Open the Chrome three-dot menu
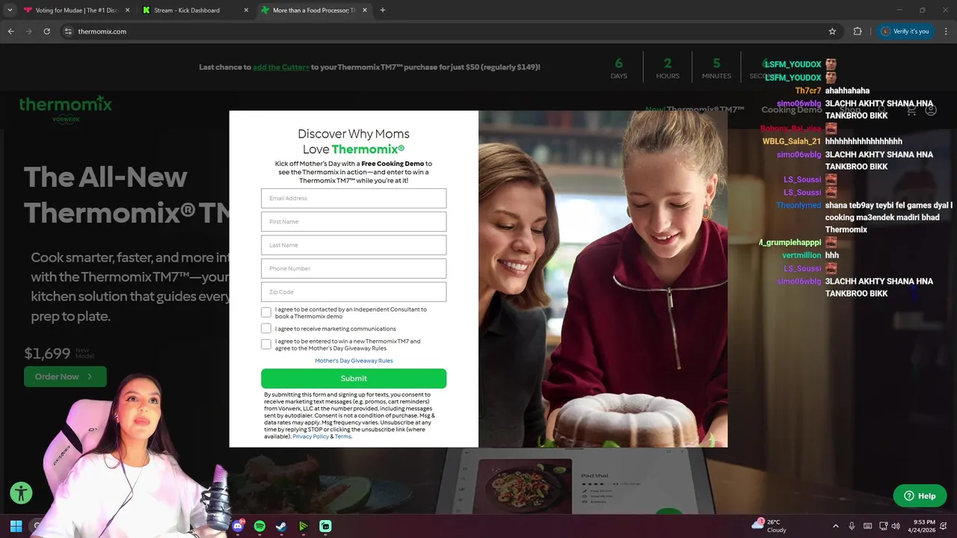Viewport: 957px width, 538px height. pyautogui.click(x=945, y=31)
